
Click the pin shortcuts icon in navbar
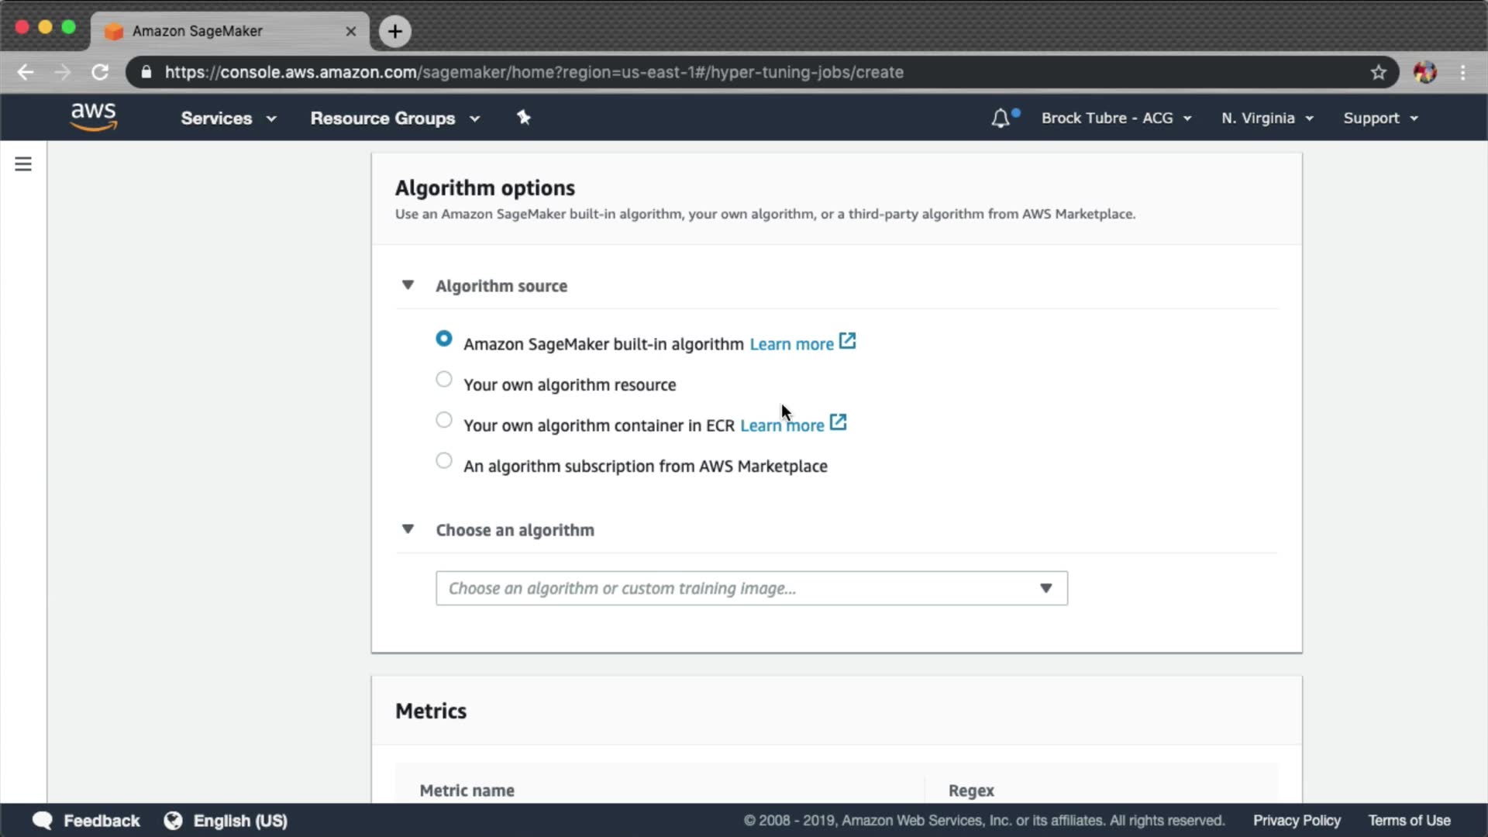524,118
